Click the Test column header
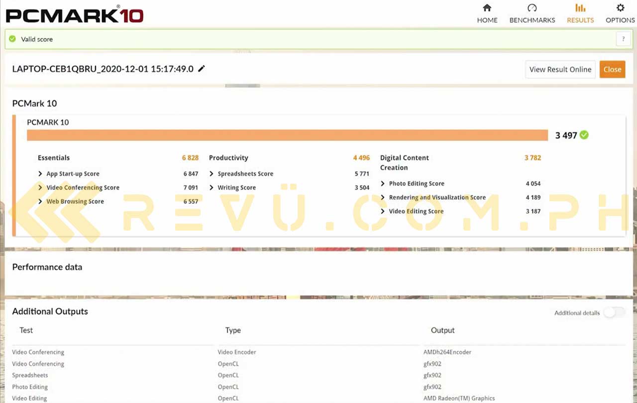The width and height of the screenshot is (637, 403). coord(26,330)
